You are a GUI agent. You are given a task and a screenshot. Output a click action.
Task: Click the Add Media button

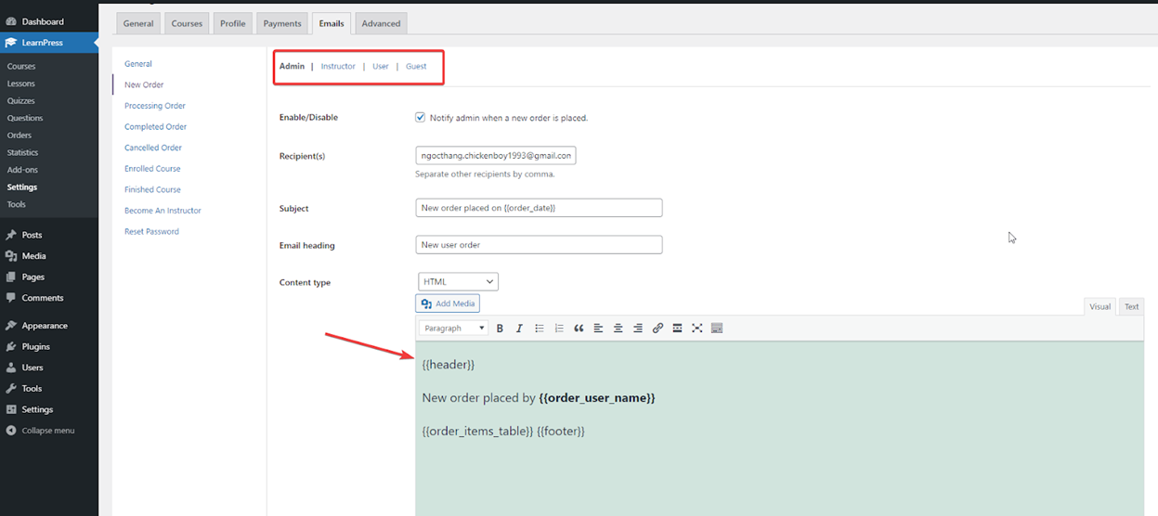click(448, 303)
